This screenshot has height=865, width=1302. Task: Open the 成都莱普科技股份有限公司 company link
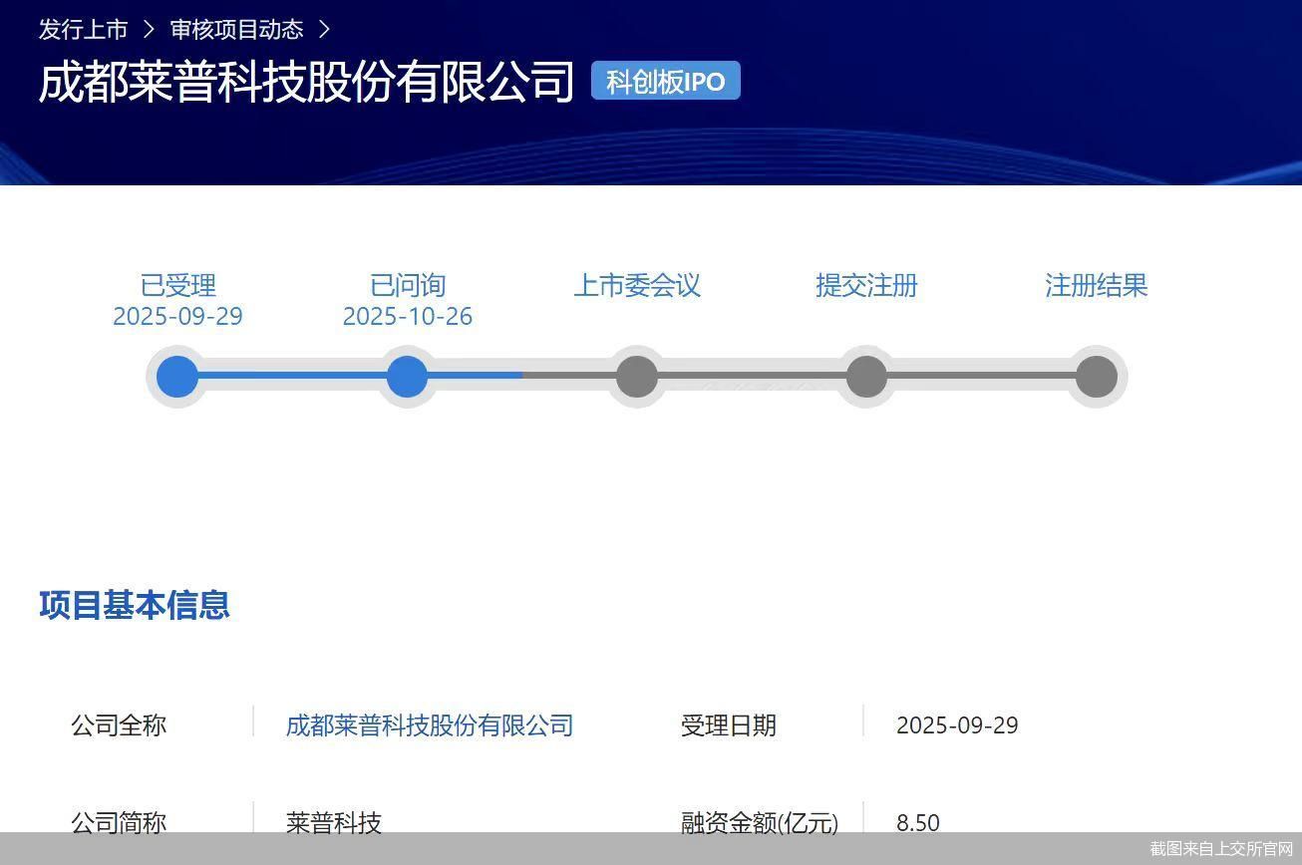click(429, 725)
